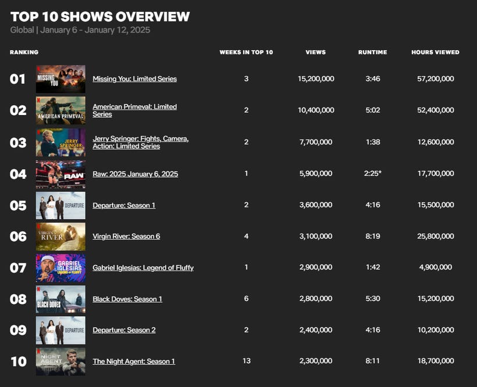Select the 2,900,000 views value
477x387 pixels.
tap(316, 267)
